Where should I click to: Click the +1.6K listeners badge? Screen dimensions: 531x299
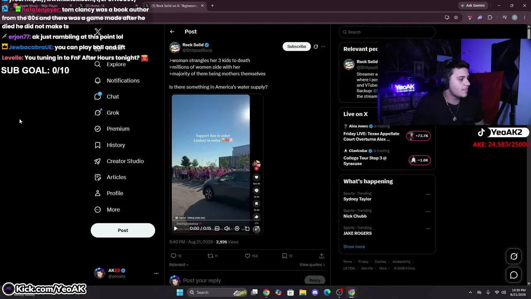pyautogui.click(x=420, y=160)
